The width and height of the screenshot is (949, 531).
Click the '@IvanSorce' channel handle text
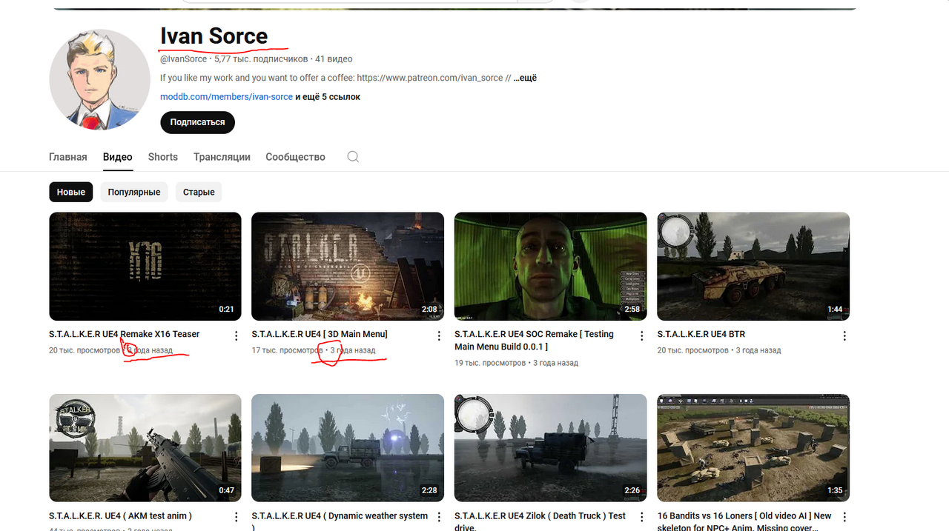pyautogui.click(x=184, y=59)
